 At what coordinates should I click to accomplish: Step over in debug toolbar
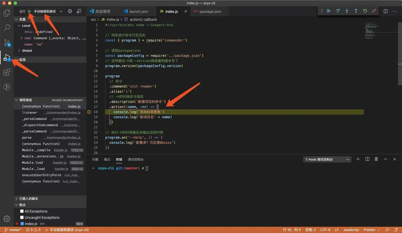pos(338,11)
